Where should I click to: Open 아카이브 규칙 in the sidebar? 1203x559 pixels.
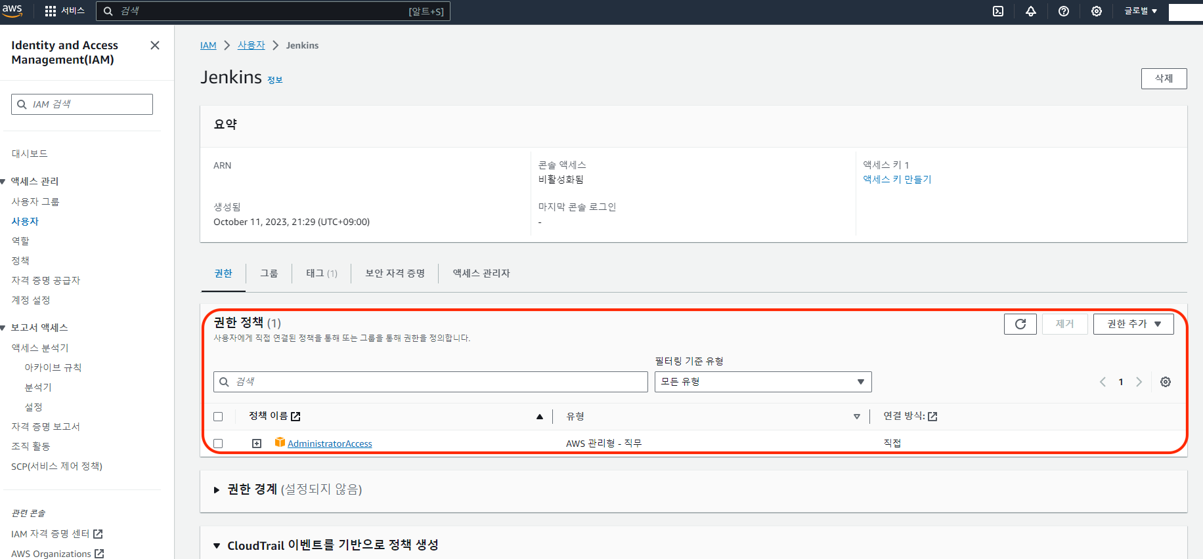[x=53, y=368]
